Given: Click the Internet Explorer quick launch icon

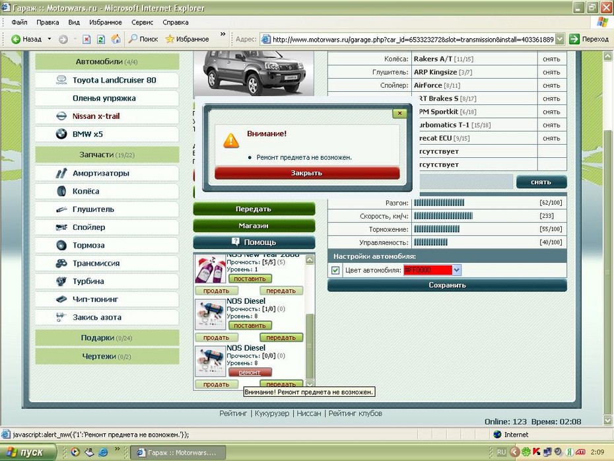Looking at the screenshot, I should pyautogui.click(x=104, y=452).
